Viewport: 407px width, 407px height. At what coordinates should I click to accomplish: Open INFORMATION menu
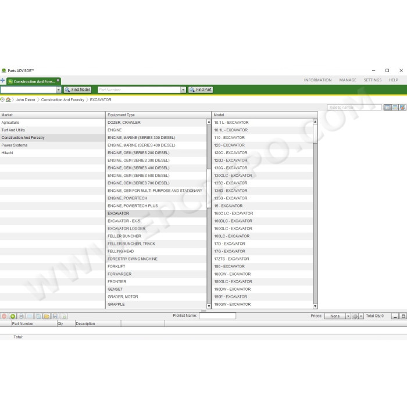(317, 80)
